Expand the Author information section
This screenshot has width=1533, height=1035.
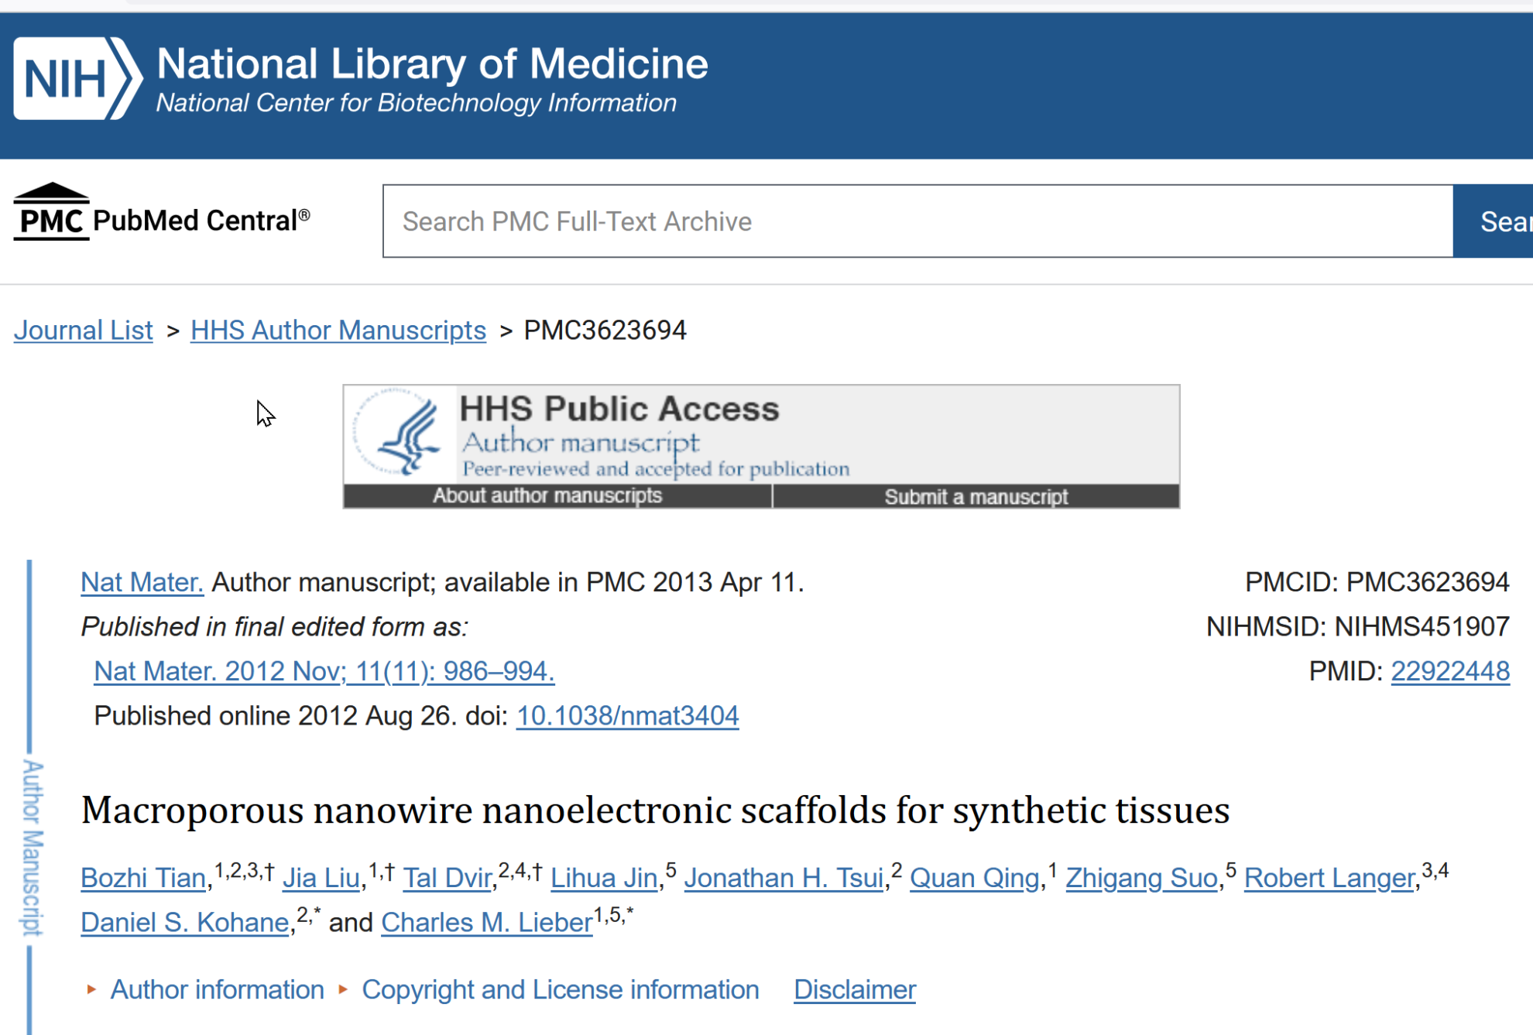217,989
